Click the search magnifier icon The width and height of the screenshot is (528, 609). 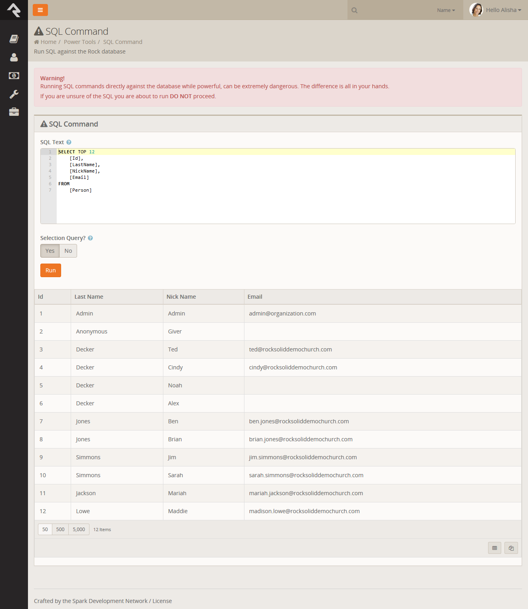tap(354, 10)
